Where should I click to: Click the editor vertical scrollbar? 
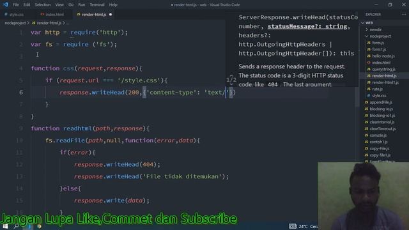tap(357, 96)
